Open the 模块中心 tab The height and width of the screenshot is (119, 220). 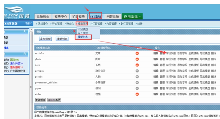[x=61, y=17]
